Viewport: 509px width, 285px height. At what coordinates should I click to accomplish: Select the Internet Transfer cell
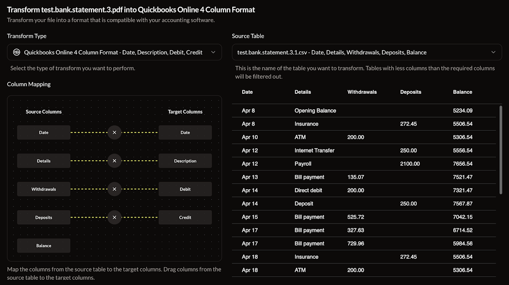315,150
